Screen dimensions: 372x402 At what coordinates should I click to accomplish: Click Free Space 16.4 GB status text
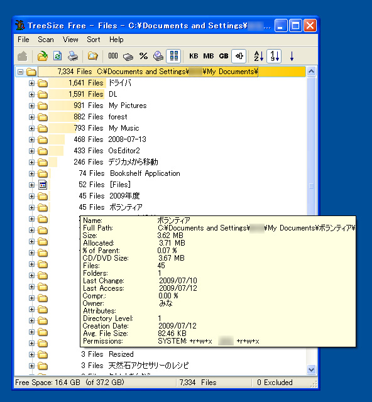tap(70, 383)
